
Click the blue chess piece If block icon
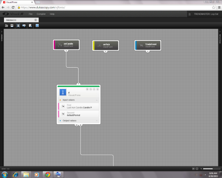(63, 92)
